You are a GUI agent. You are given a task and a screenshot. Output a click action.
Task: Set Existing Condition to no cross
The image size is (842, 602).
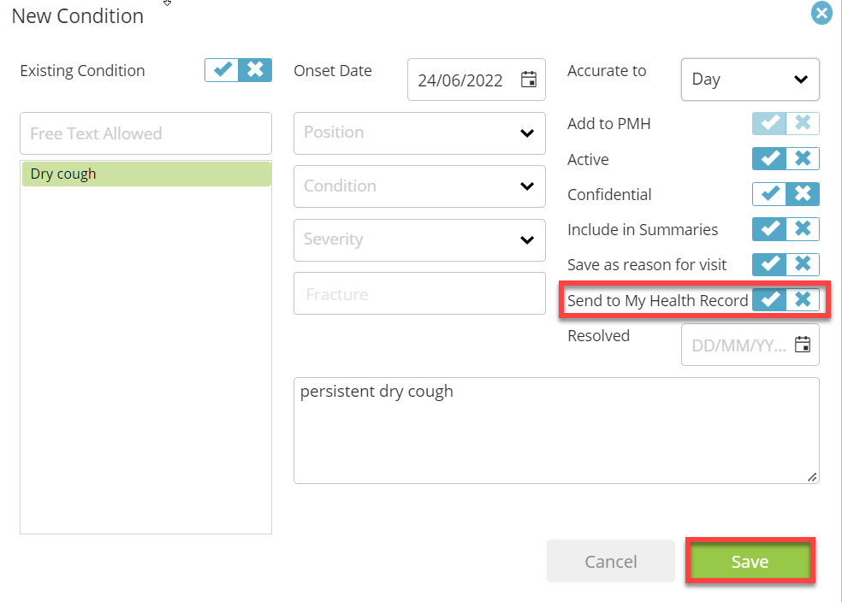tap(255, 70)
